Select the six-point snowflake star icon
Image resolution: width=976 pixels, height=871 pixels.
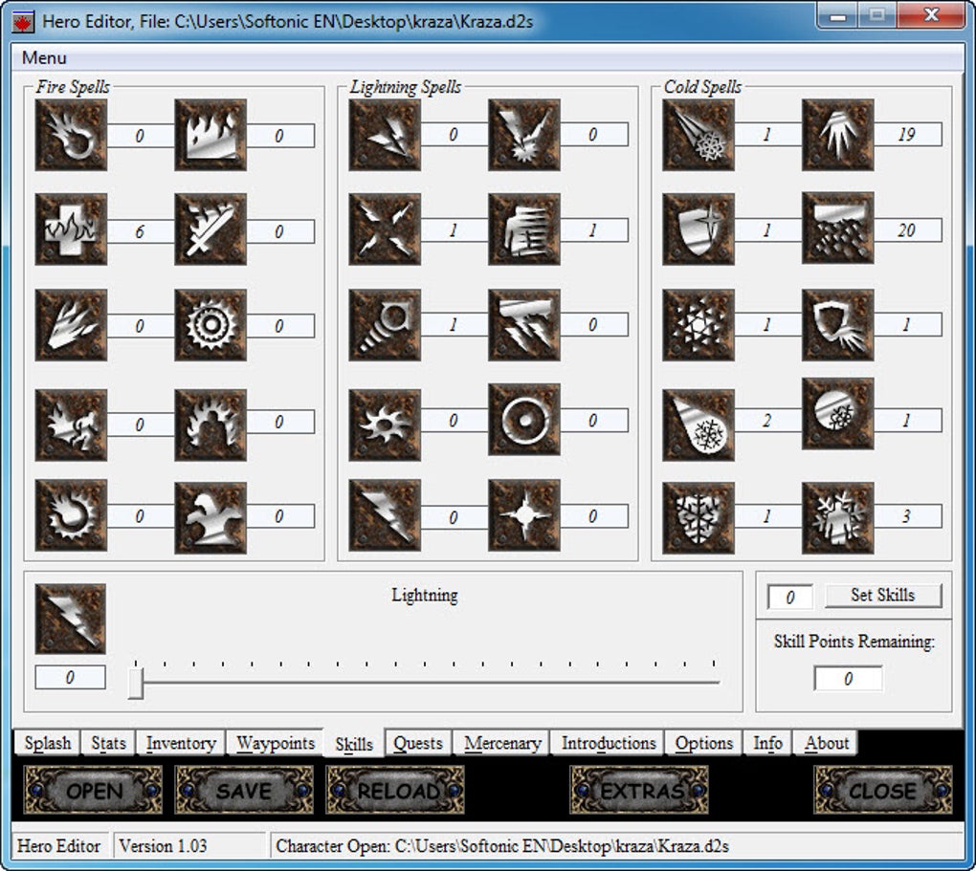click(699, 325)
